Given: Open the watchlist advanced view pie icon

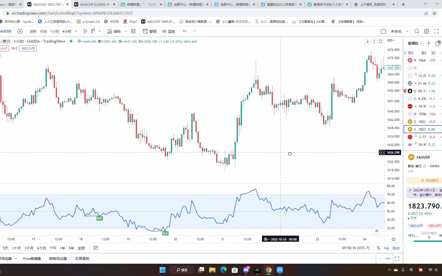Looking at the screenshot, I should tap(438, 43).
